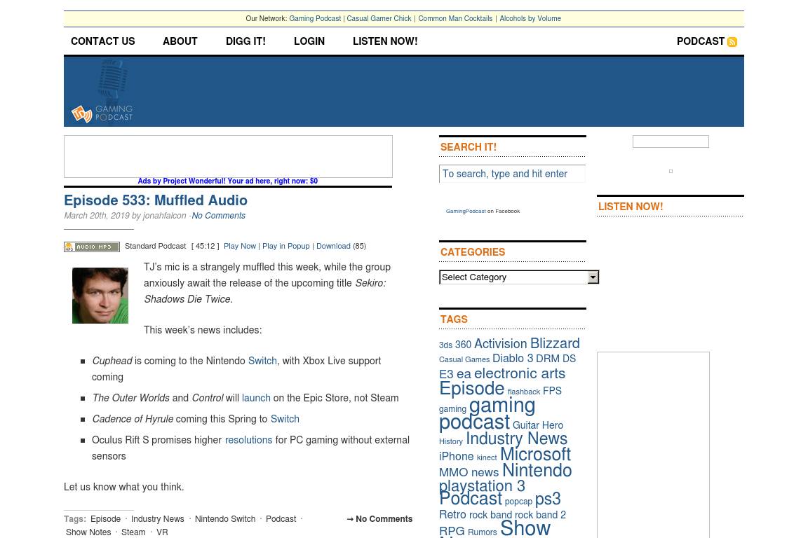The width and height of the screenshot is (808, 538).
Task: Focus the search text field
Action: click(x=512, y=174)
